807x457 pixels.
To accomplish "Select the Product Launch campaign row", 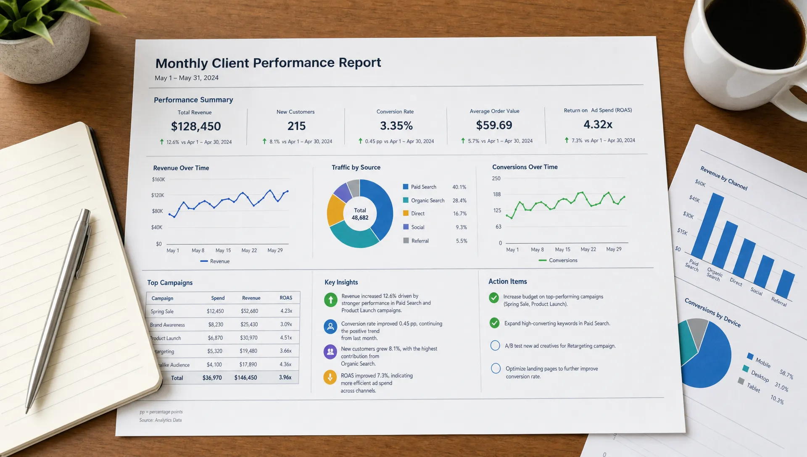I will 223,338.
